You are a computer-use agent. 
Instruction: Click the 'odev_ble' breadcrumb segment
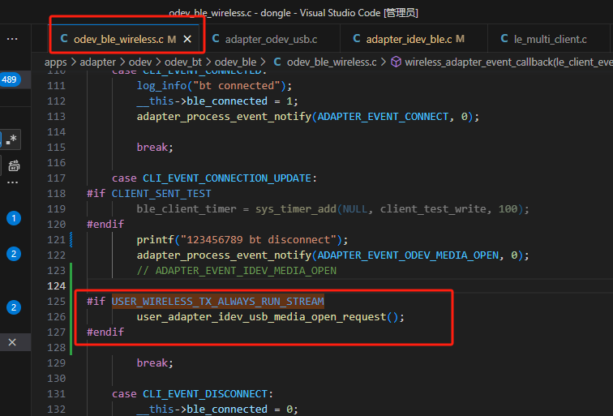235,62
